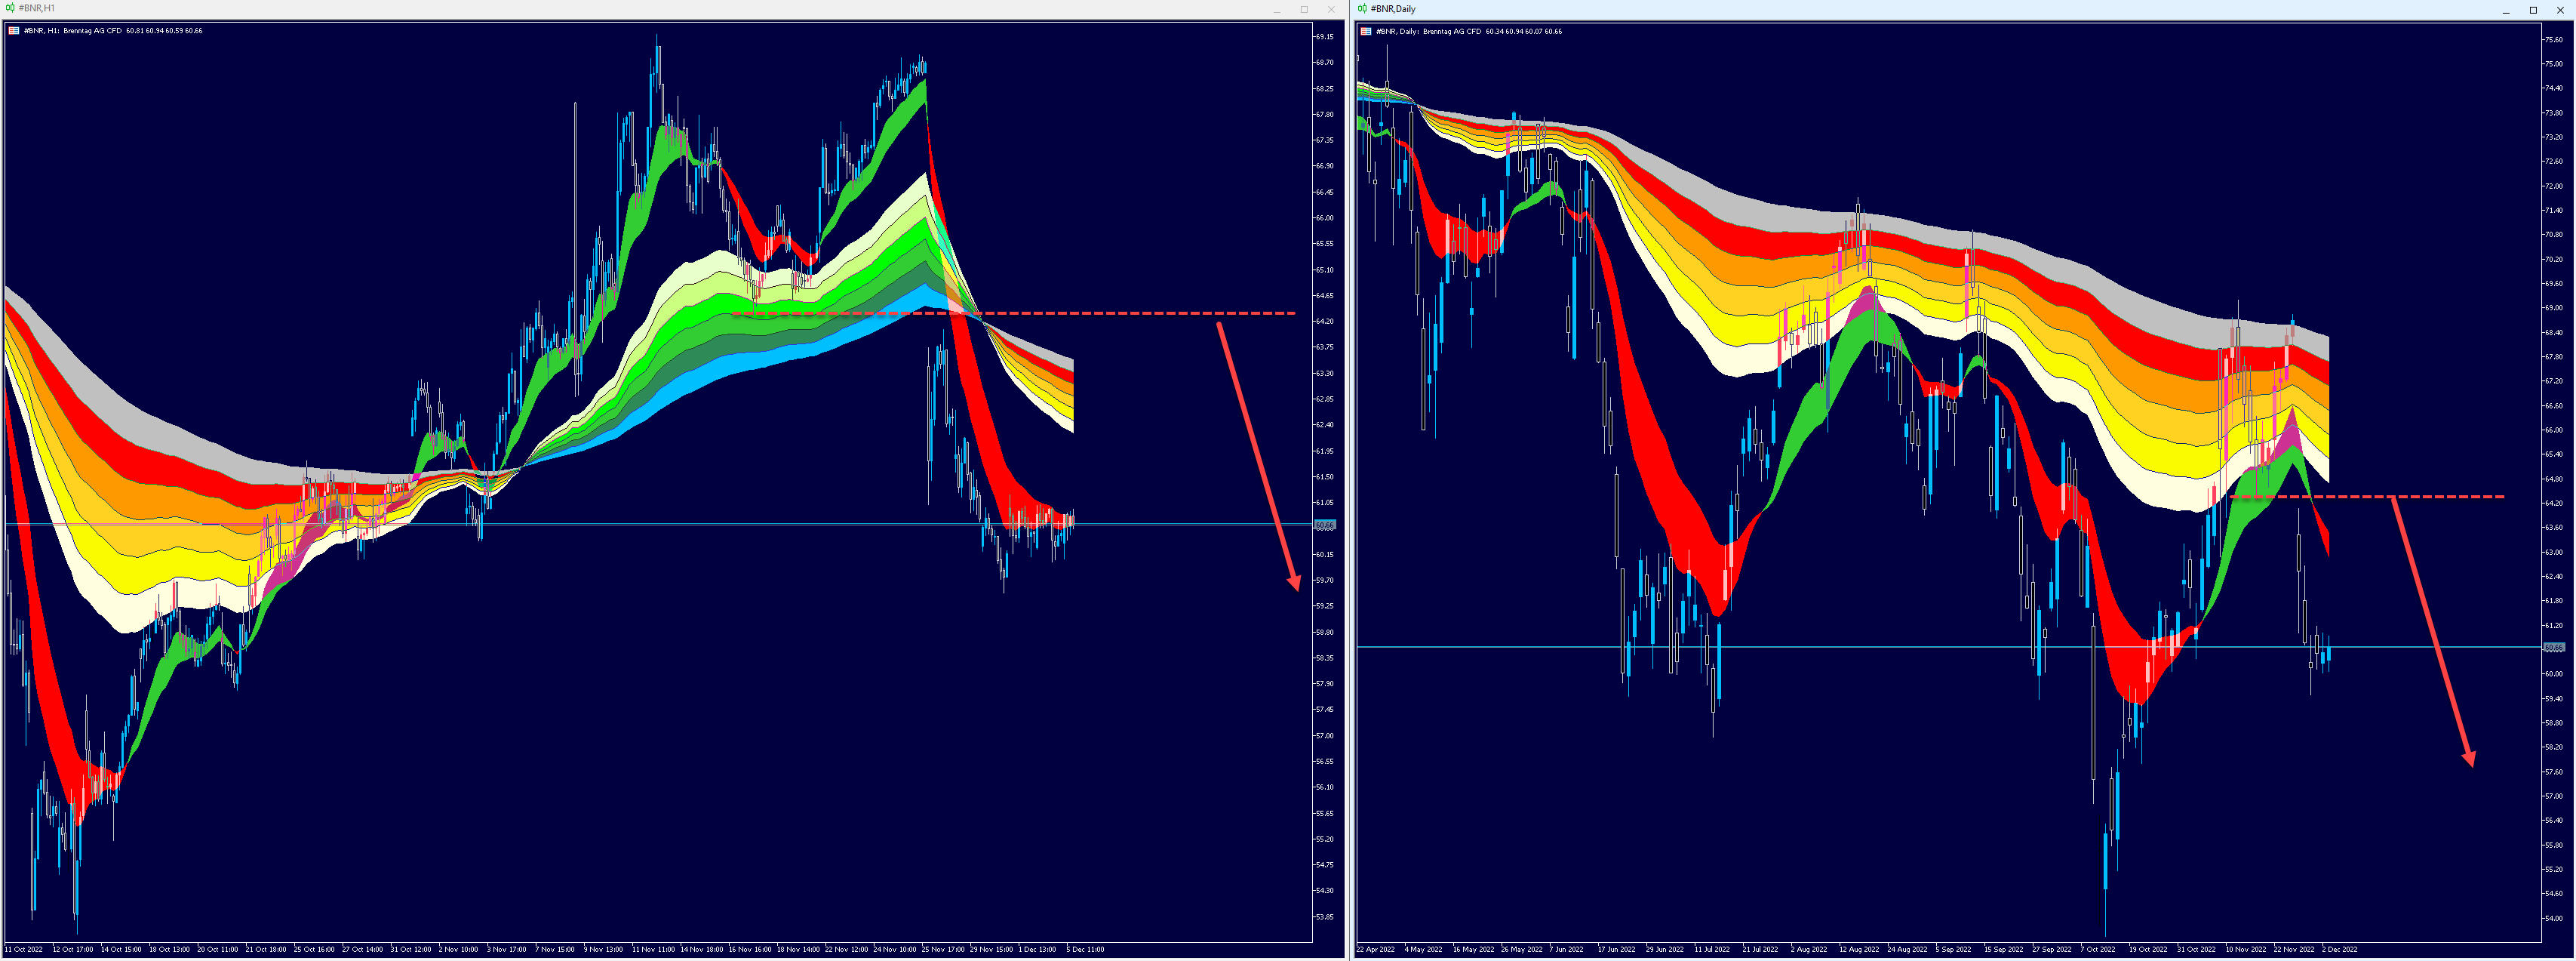Screen dimensions: 2576x961
Task: Click the red-striped chart icon in the Daily chart
Action: click(x=1366, y=31)
